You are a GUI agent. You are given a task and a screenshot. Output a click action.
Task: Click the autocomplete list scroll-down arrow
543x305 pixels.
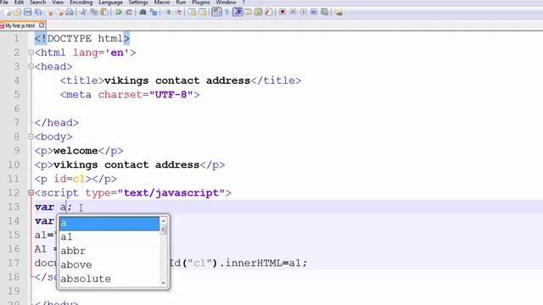(164, 283)
